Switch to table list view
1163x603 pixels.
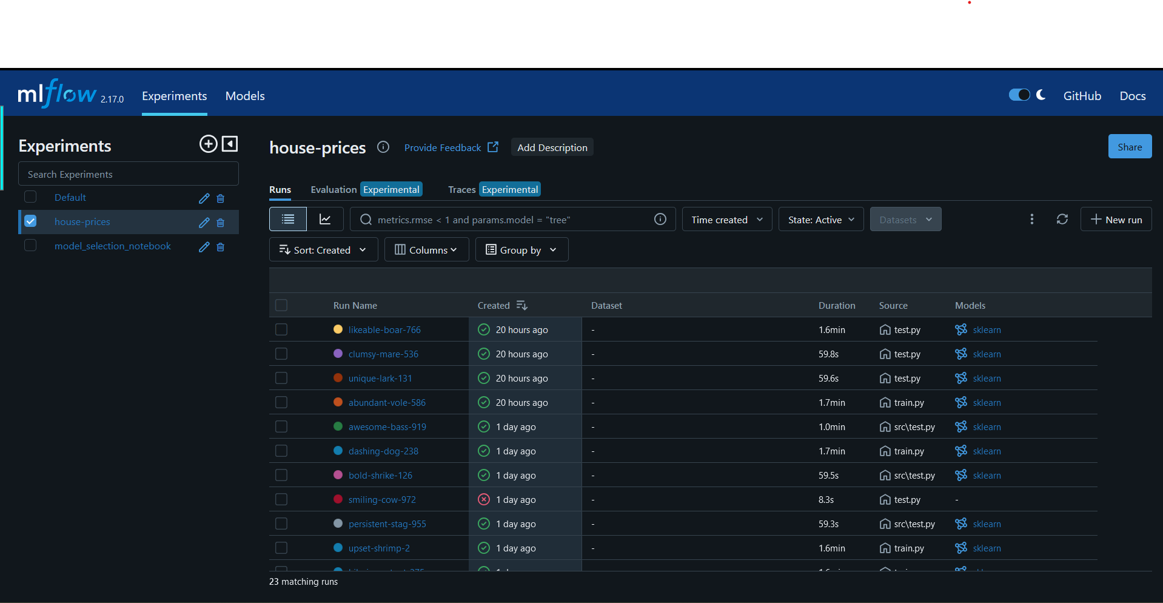click(x=288, y=219)
